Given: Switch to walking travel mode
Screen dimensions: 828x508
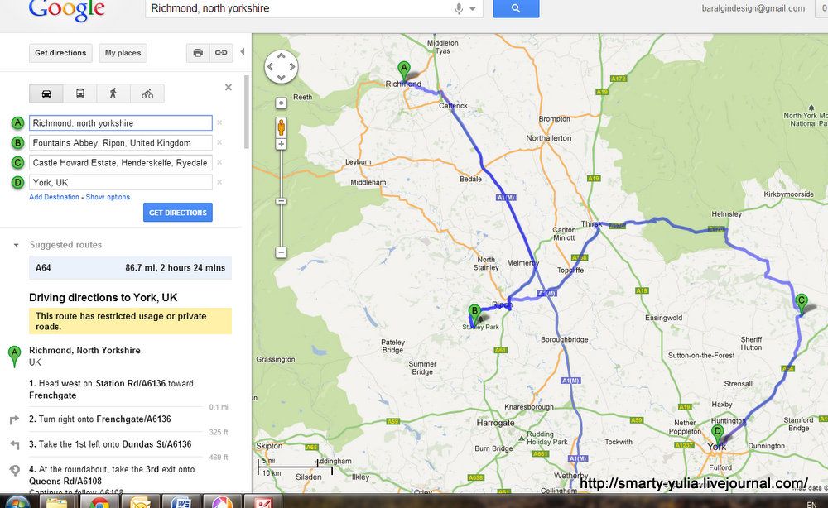Looking at the screenshot, I should click(113, 93).
